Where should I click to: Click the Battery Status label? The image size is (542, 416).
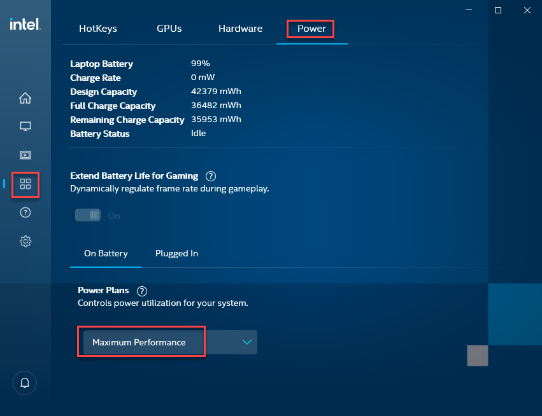tap(99, 134)
